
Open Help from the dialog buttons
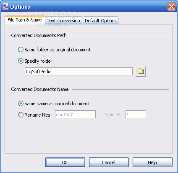tap(152, 162)
